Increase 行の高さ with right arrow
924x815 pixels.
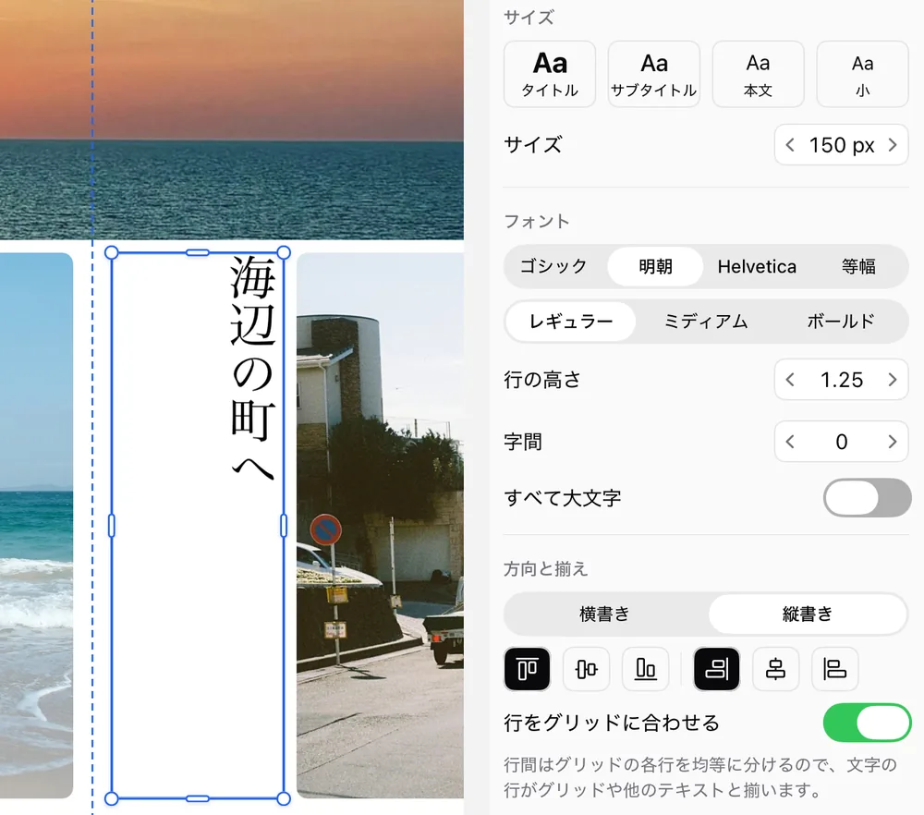coord(893,380)
